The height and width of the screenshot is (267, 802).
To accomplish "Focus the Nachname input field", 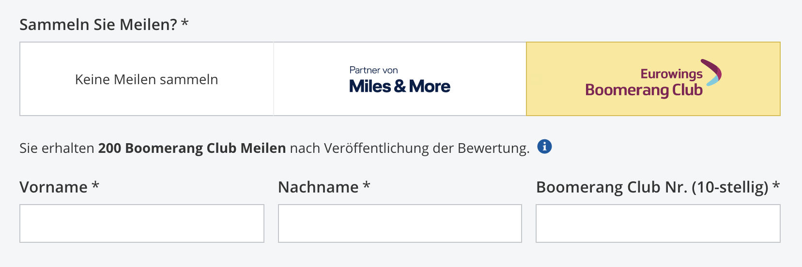I will pyautogui.click(x=400, y=223).
